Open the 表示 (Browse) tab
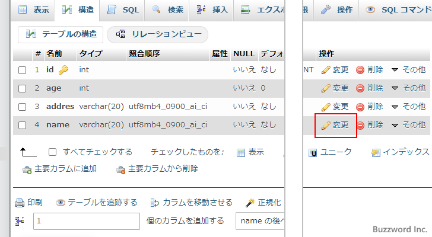 coord(33,10)
